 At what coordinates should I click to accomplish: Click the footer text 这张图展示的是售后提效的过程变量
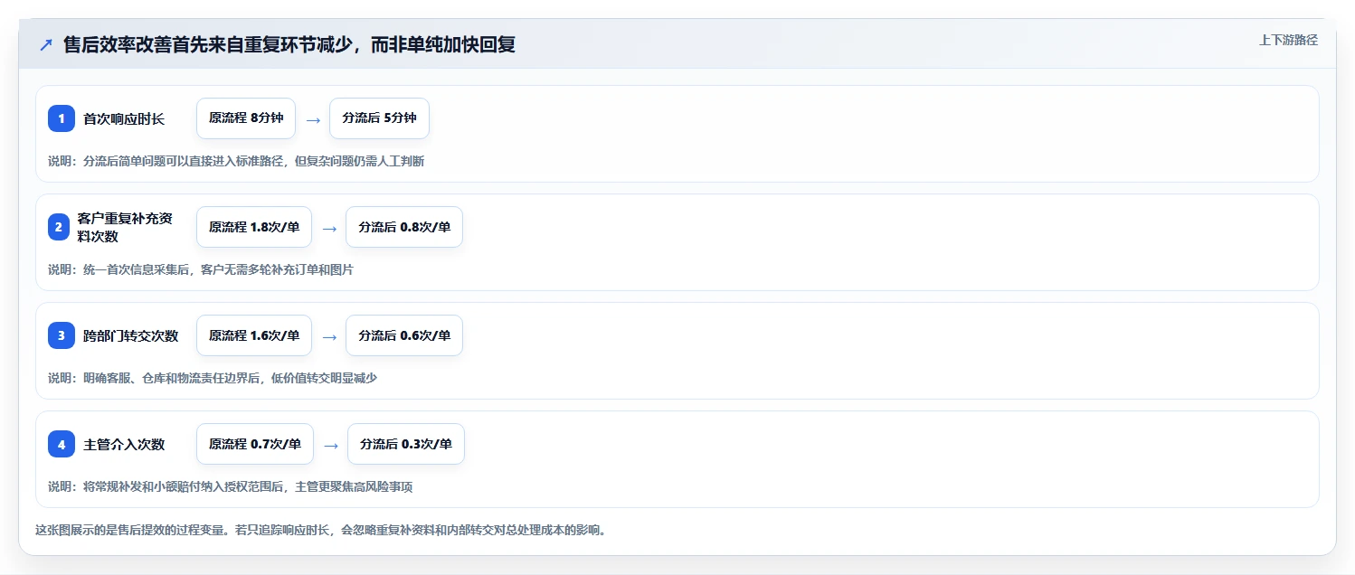click(x=320, y=530)
